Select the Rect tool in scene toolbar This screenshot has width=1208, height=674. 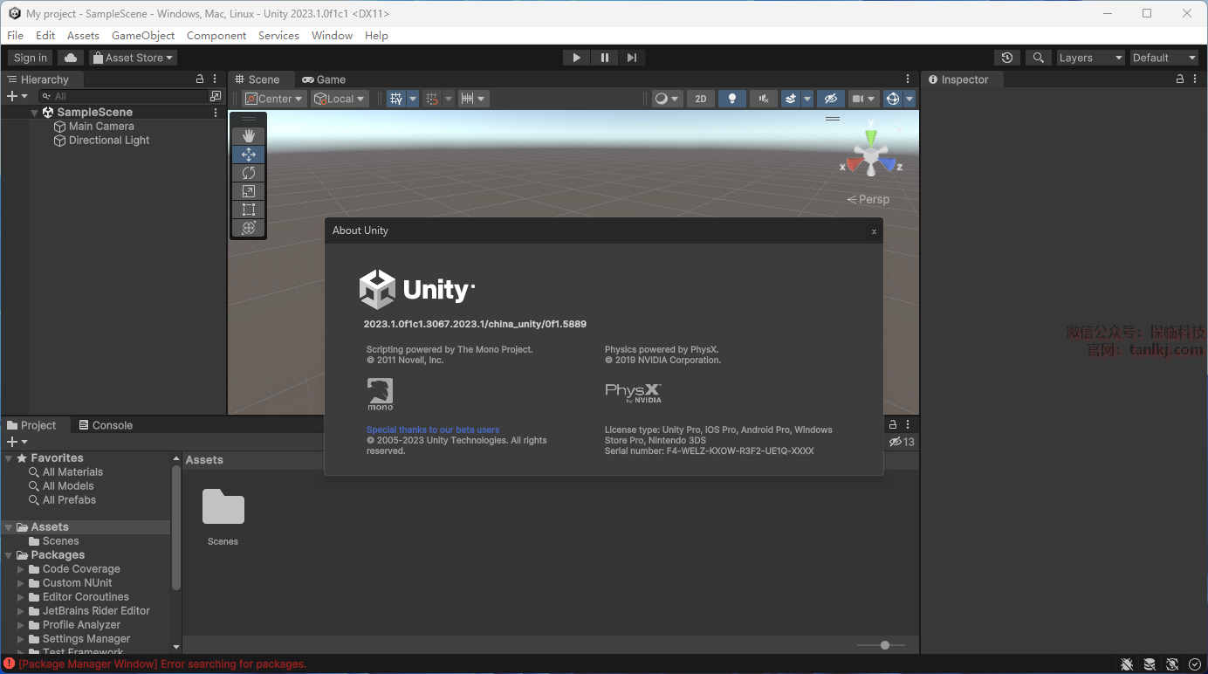pyautogui.click(x=249, y=210)
